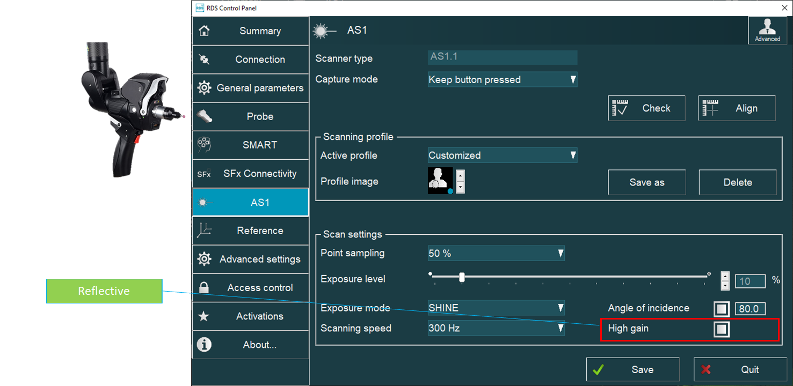Select the Connection sidebar icon

(205, 59)
